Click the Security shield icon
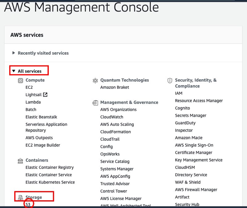The height and width of the screenshot is (208, 247). click(170, 81)
